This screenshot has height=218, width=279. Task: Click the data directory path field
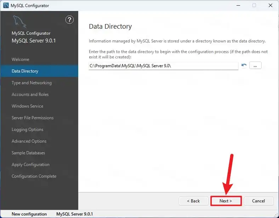pyautogui.click(x=163, y=66)
